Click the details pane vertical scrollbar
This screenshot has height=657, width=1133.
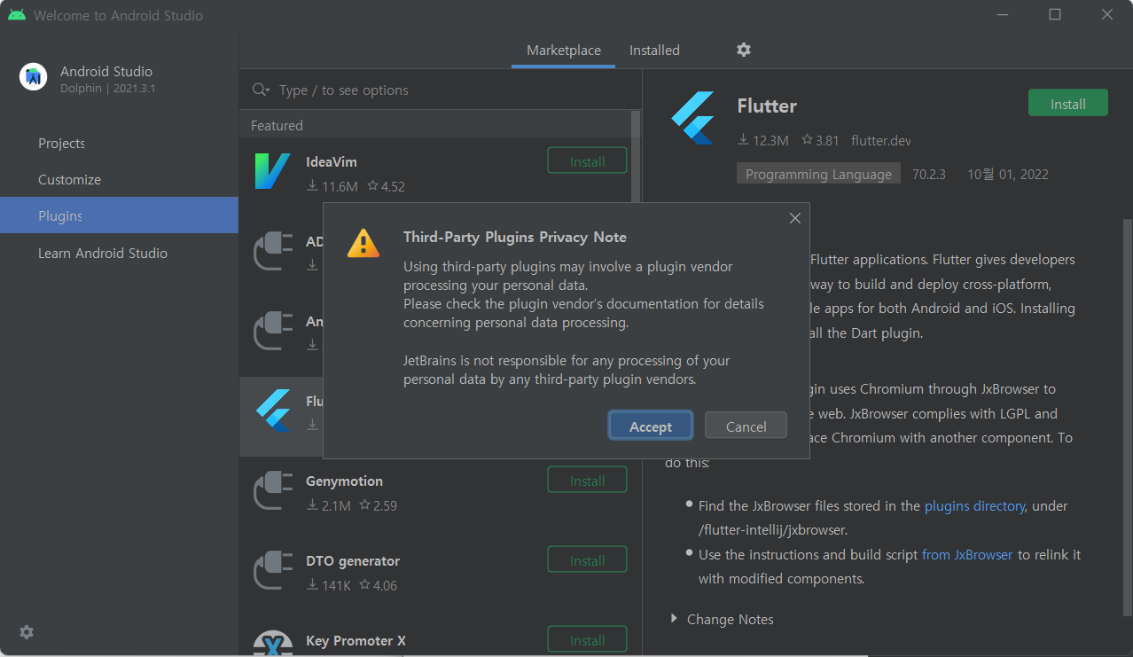tap(1127, 417)
